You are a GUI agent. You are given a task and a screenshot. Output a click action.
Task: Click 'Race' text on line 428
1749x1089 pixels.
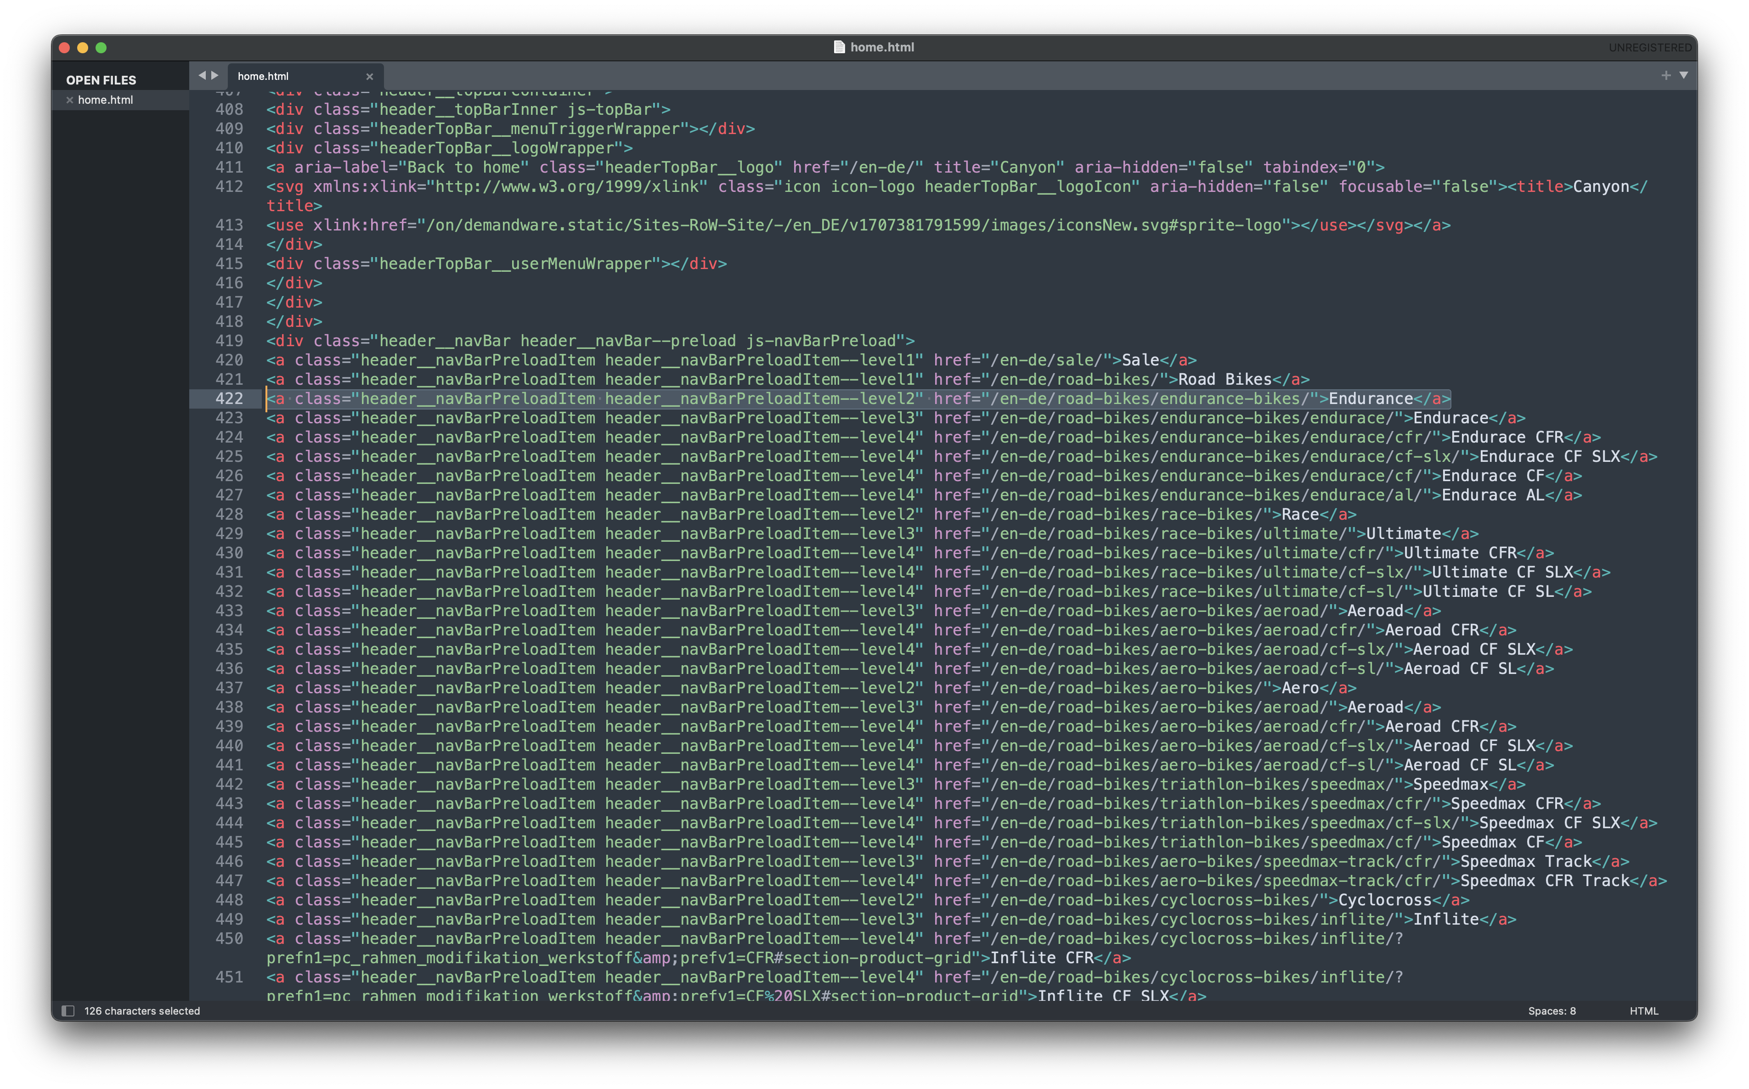point(1300,514)
